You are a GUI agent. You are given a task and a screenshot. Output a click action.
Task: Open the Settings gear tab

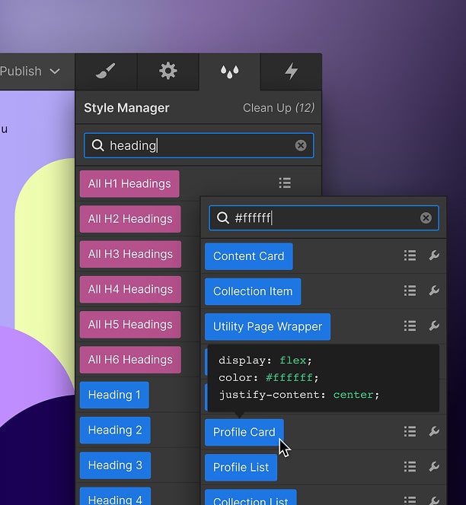[168, 71]
